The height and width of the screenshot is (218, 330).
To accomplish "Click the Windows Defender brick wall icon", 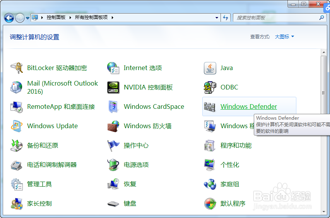I will [x=210, y=107].
